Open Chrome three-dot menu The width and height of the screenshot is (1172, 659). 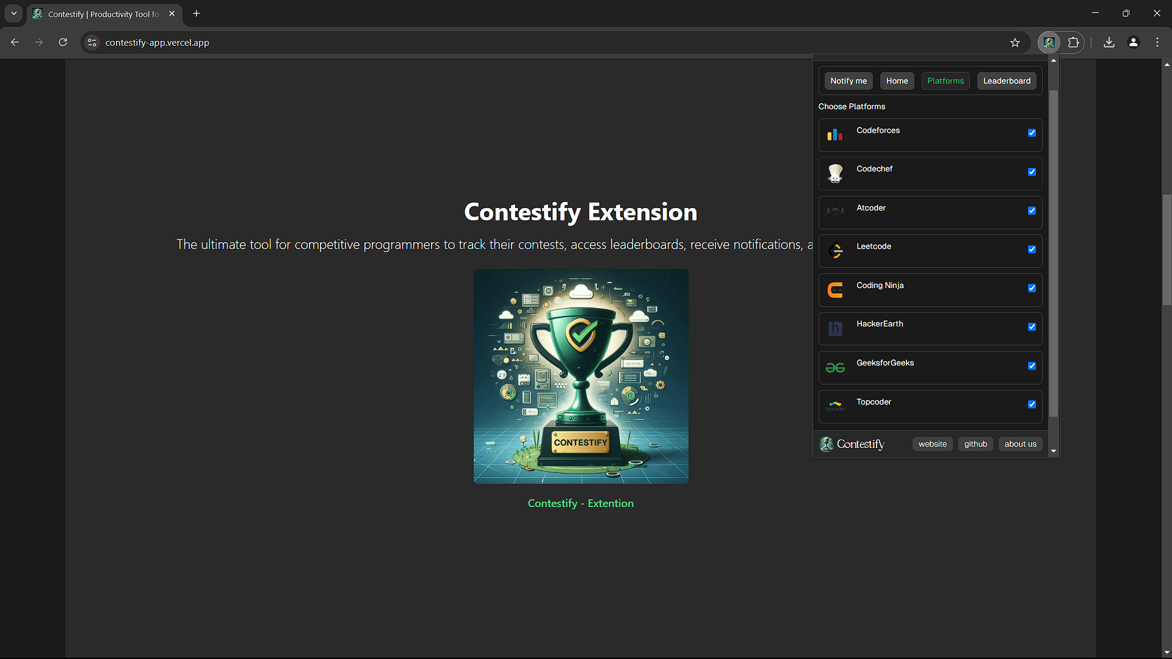coord(1157,43)
